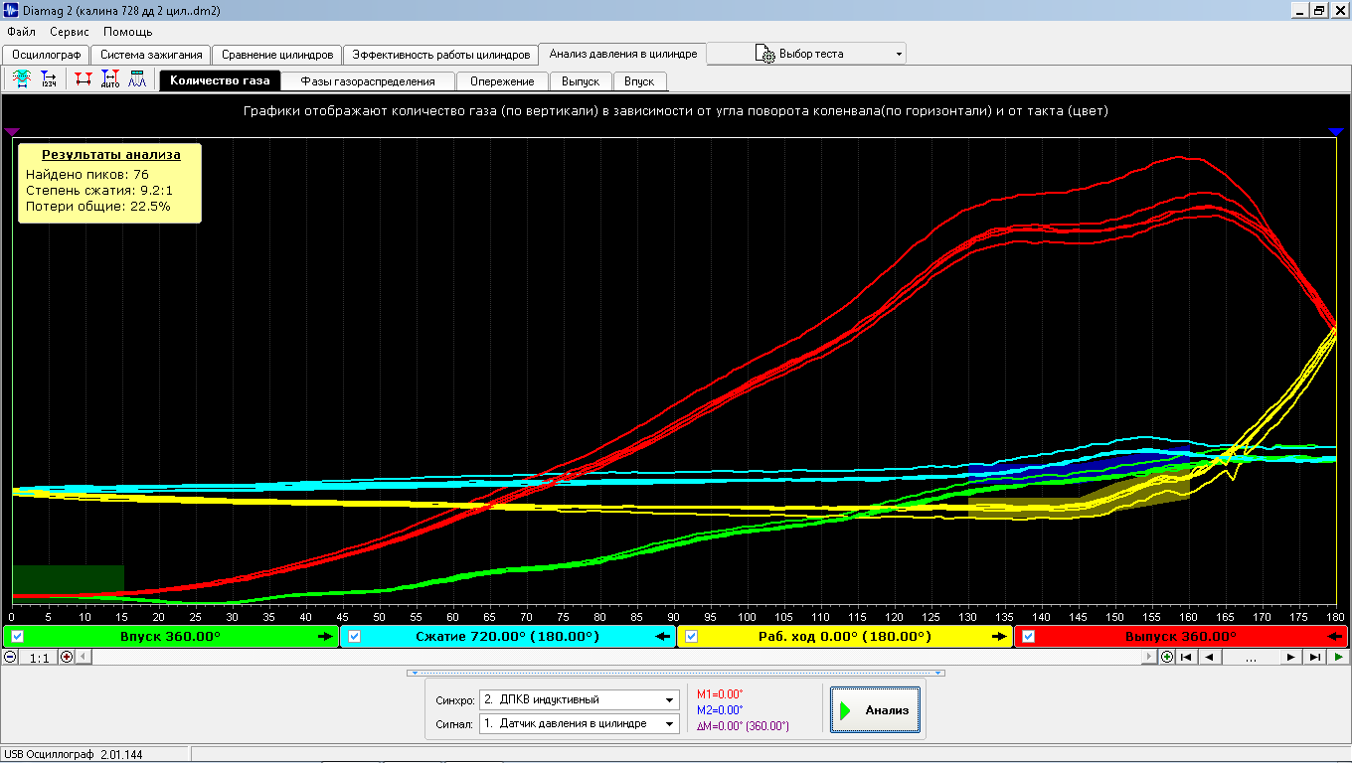
Task: Click the green play button in navigation bar
Action: (1338, 657)
